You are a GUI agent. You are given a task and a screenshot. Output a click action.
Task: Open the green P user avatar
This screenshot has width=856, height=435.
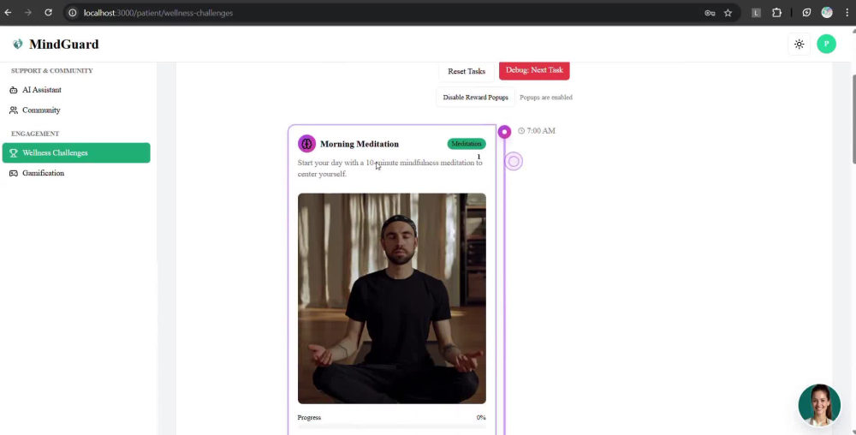click(827, 45)
